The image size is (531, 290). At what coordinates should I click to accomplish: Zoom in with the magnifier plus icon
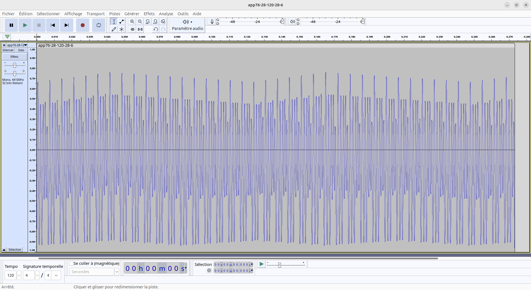pyautogui.click(x=132, y=22)
